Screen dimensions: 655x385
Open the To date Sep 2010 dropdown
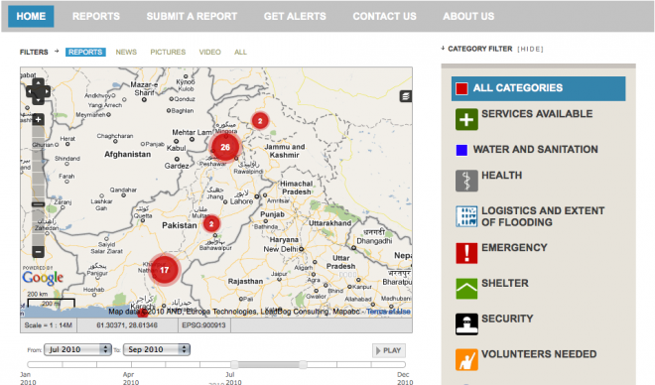pyautogui.click(x=157, y=349)
